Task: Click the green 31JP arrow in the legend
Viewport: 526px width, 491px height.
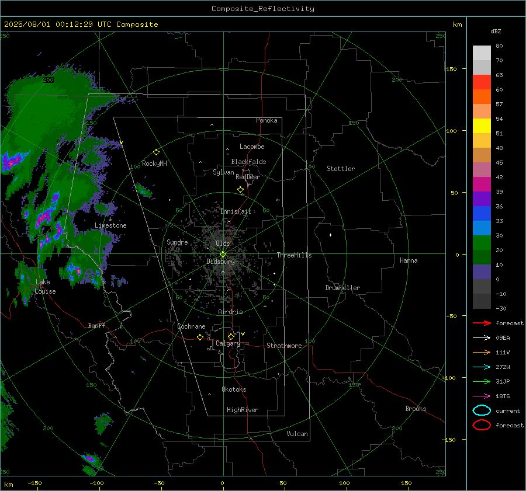Action: 482,381
